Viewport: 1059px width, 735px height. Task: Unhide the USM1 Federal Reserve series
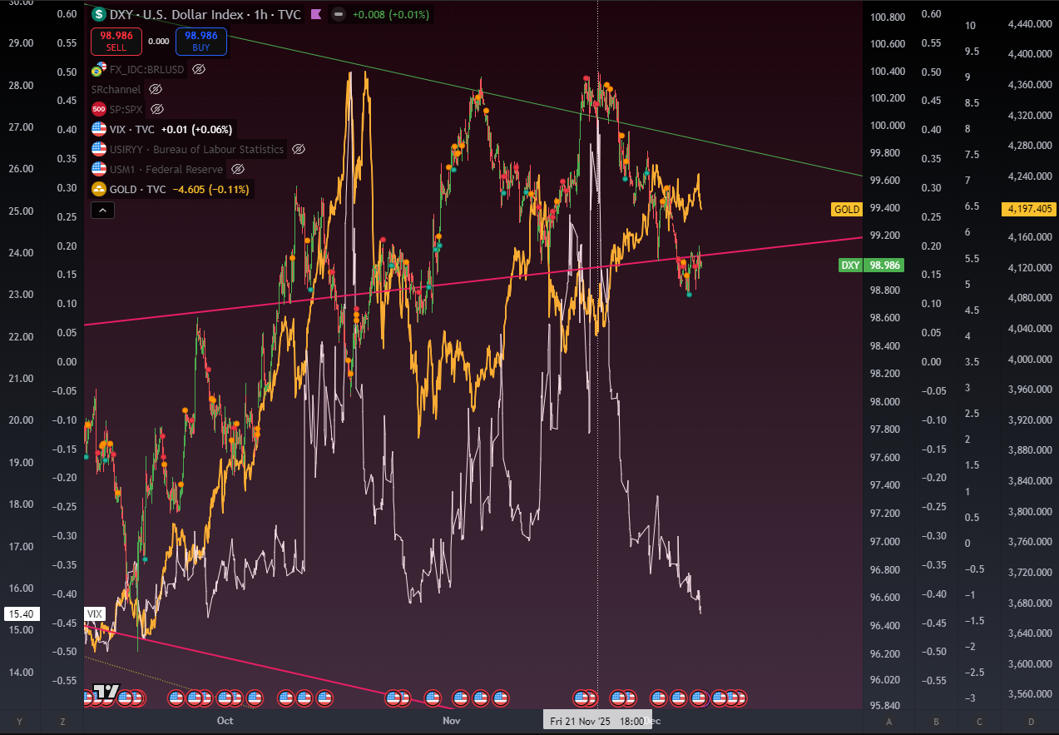pyautogui.click(x=237, y=170)
